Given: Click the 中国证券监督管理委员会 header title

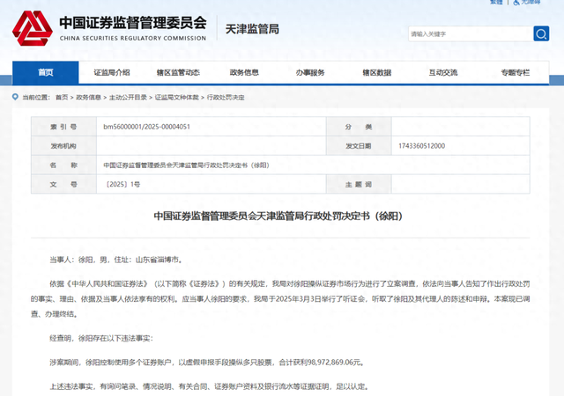Looking at the screenshot, I should coord(133,23).
